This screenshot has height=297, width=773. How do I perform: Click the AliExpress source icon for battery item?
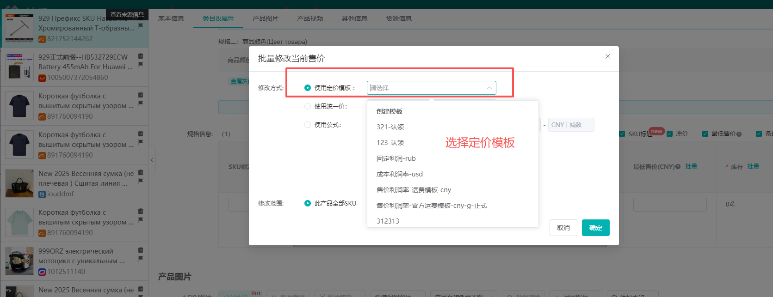point(42,78)
